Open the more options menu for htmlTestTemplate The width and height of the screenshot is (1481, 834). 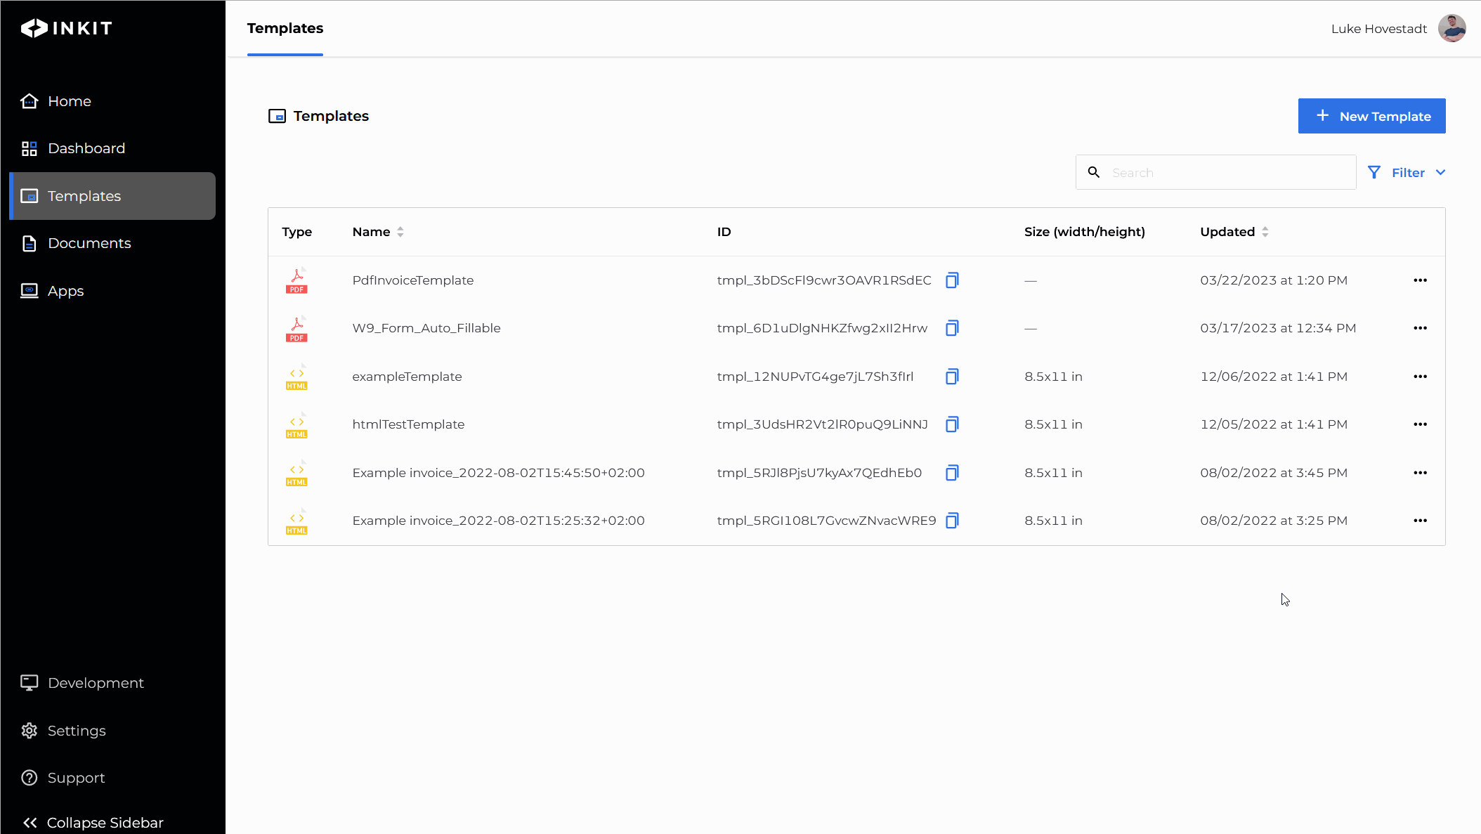click(x=1420, y=424)
